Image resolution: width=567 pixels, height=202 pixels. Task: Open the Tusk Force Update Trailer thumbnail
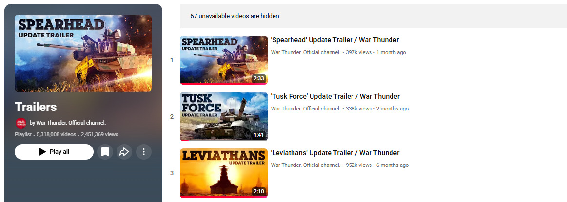tap(223, 116)
